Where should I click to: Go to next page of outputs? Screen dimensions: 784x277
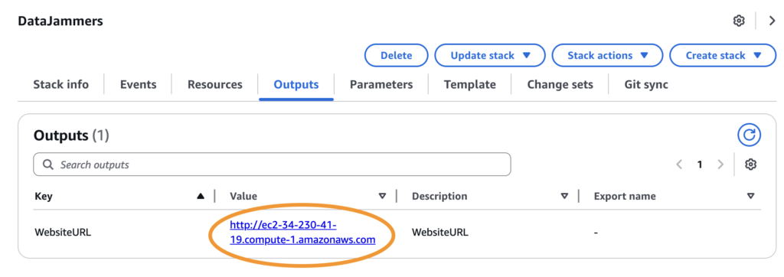pos(720,164)
